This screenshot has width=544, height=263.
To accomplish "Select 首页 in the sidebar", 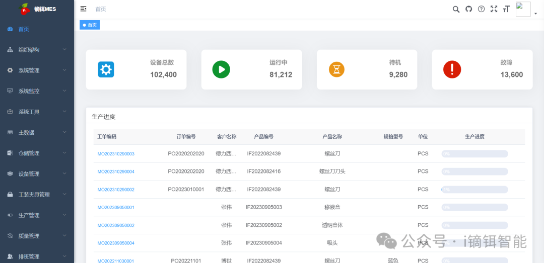I will click(24, 29).
